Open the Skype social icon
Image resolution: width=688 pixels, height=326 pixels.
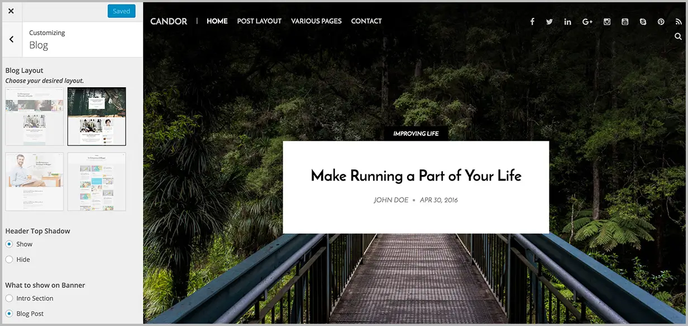643,22
